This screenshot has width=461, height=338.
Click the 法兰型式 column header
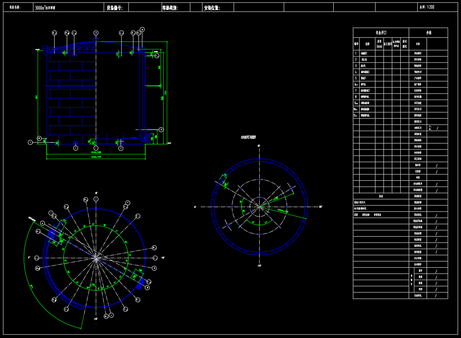coord(388,44)
